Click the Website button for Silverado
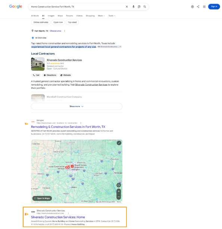222x229 pixels. point(66,75)
